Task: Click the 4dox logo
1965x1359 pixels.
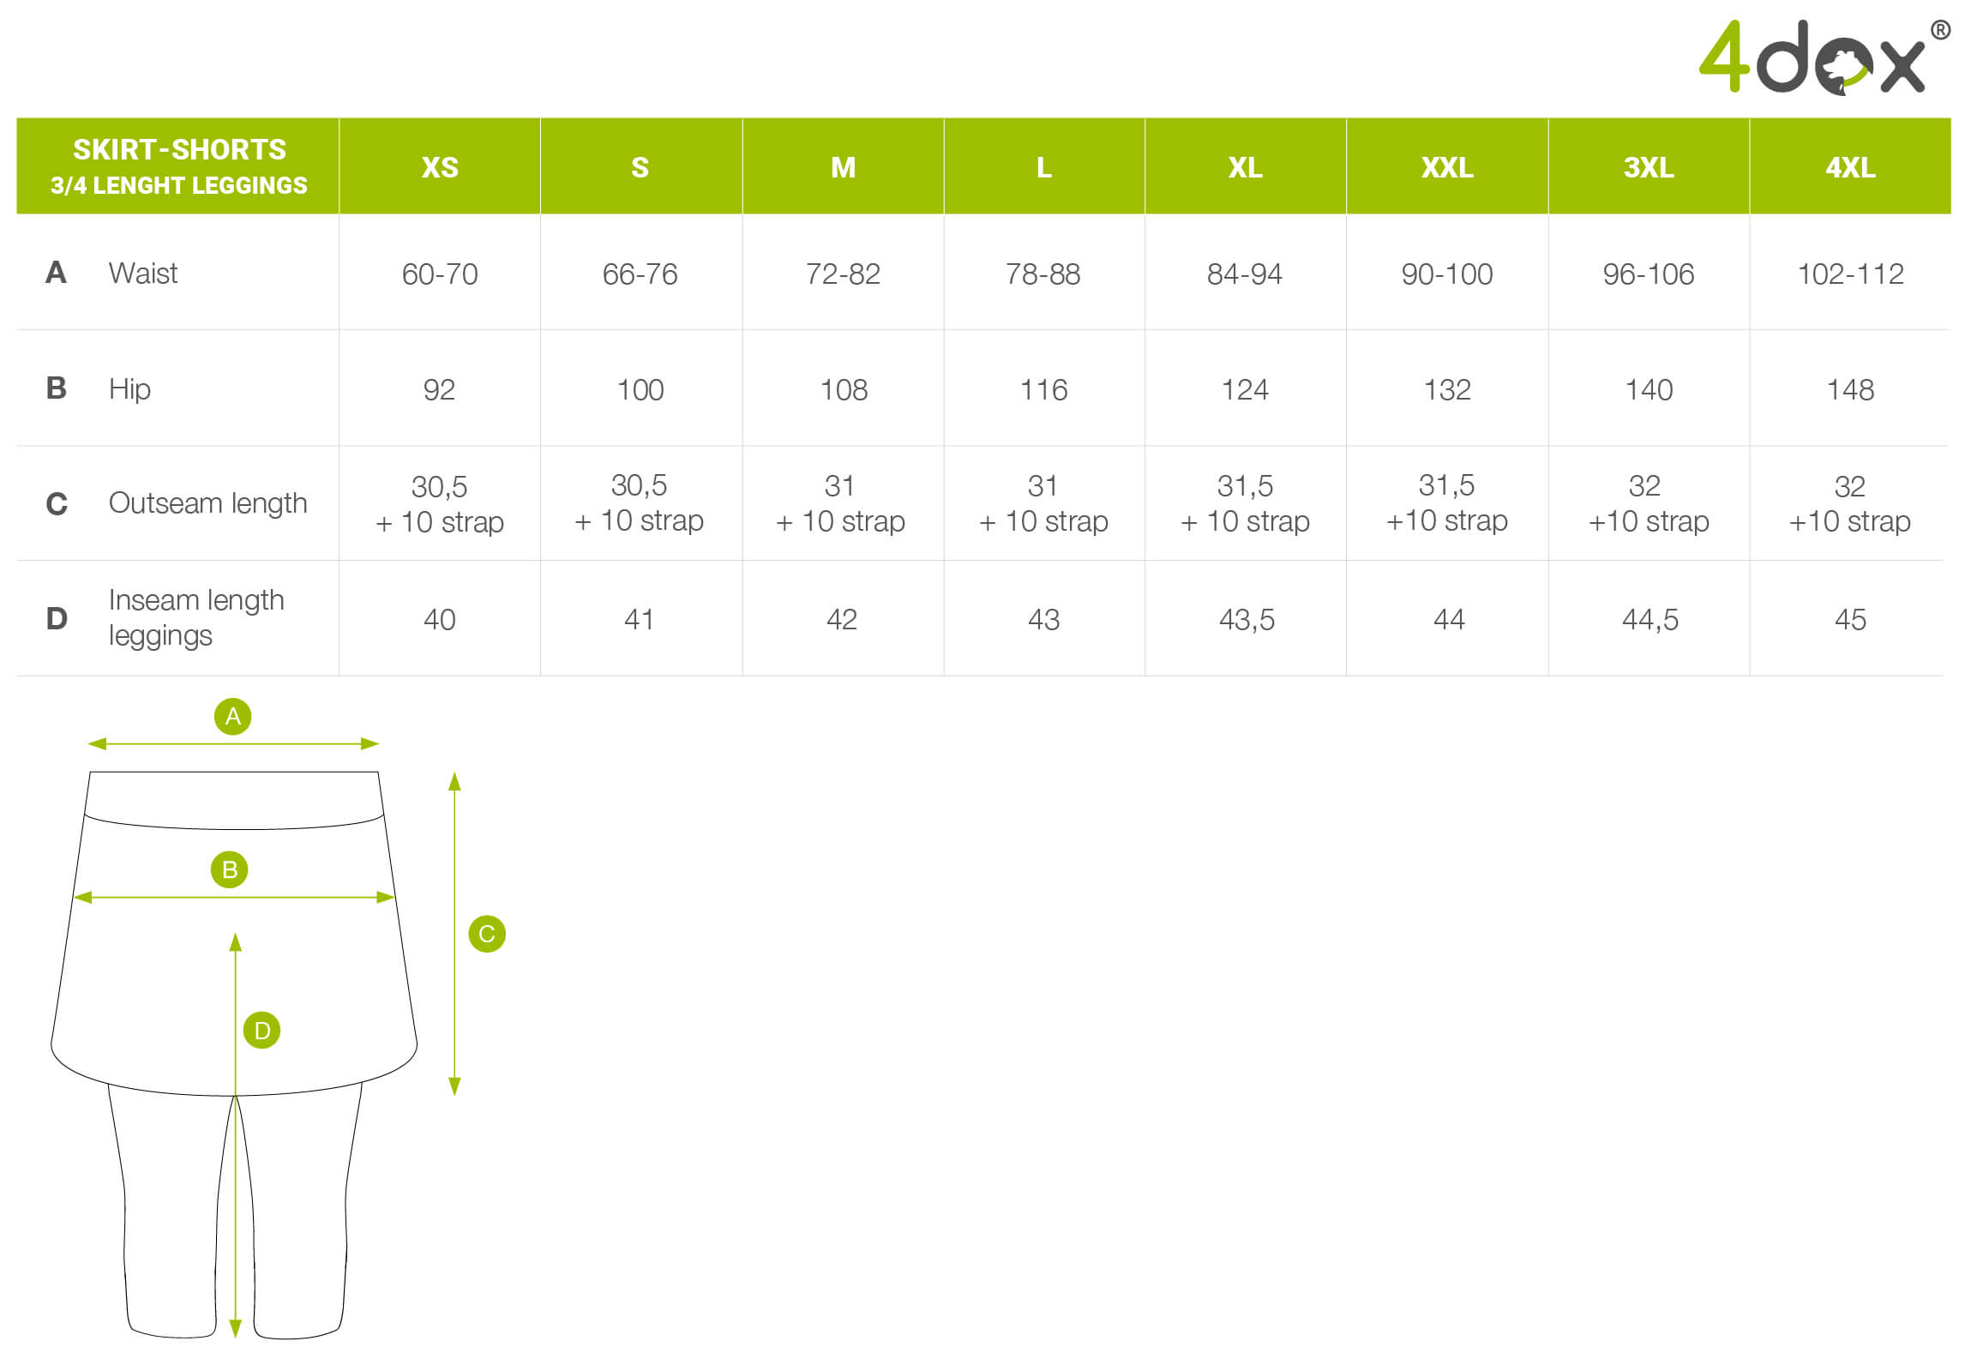Action: [1824, 57]
